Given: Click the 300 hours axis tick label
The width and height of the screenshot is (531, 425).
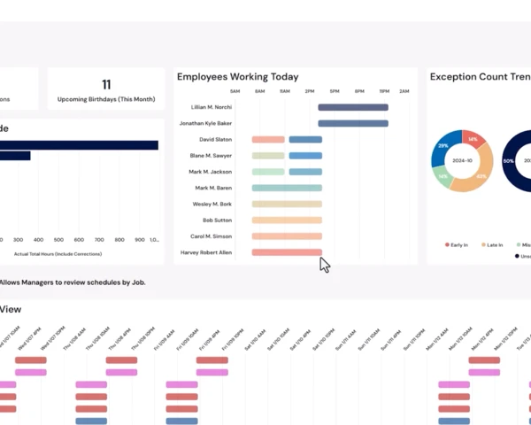Looking at the screenshot, I should [18, 240].
